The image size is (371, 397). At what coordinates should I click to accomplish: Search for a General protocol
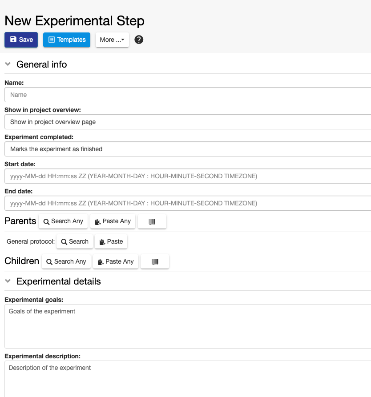tap(75, 241)
